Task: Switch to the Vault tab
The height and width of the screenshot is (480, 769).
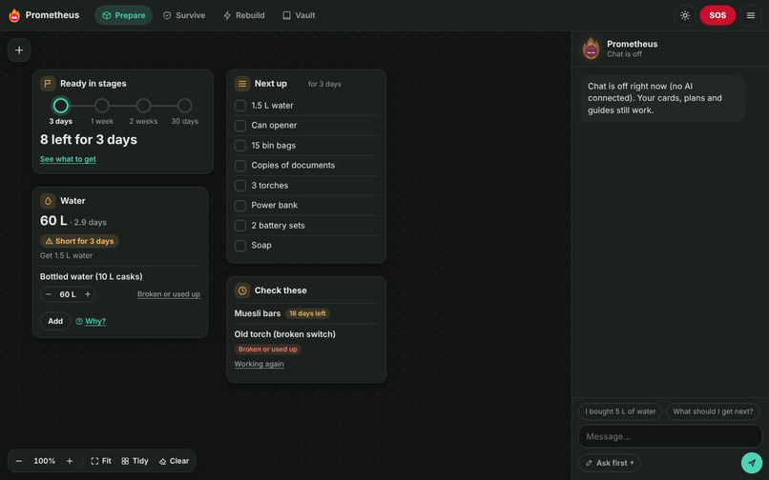Action: (299, 15)
